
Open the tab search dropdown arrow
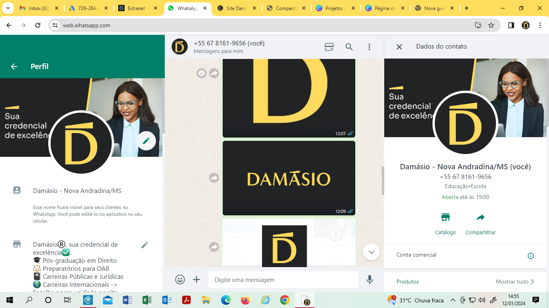click(x=8, y=8)
